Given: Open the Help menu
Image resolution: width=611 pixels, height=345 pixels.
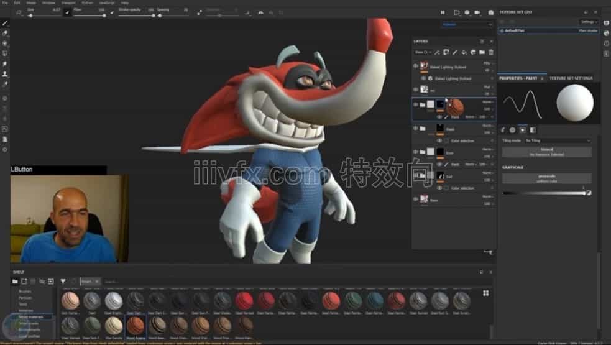Looking at the screenshot, I should (x=125, y=2).
